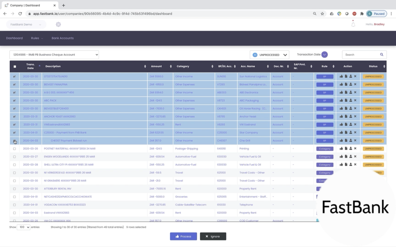Open the Bank Accounts page

tap(63, 38)
